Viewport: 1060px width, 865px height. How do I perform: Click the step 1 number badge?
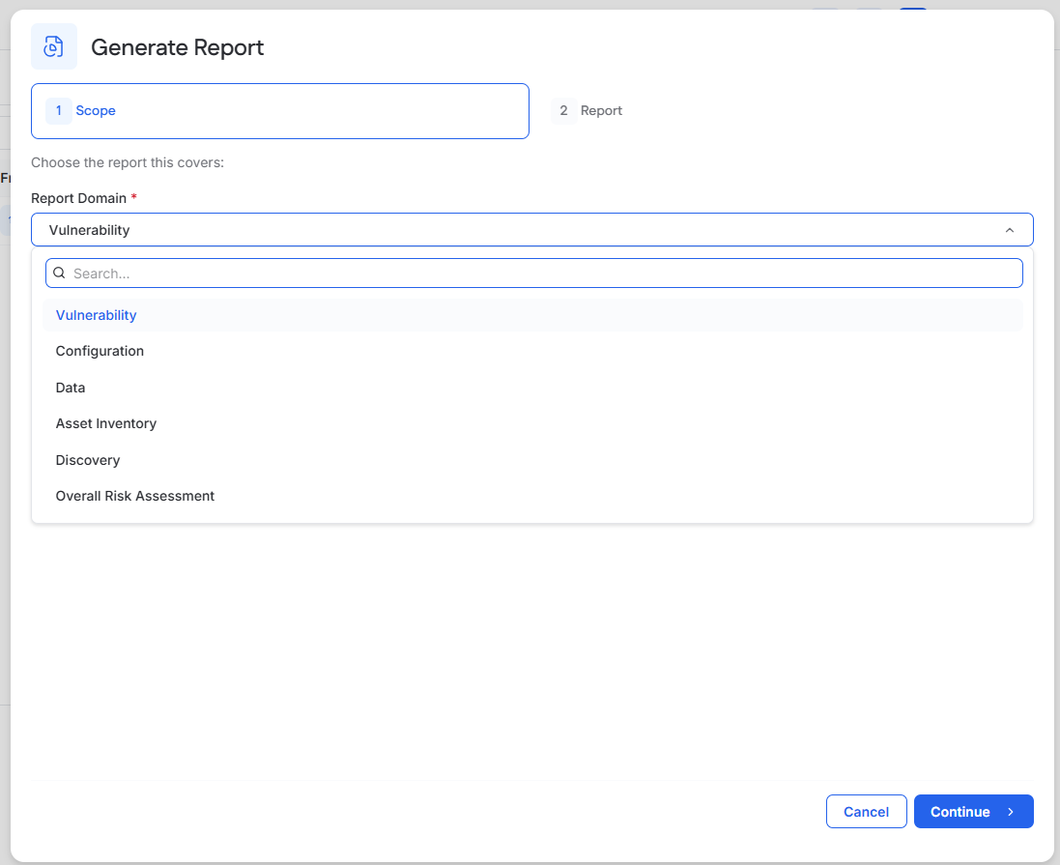[59, 111]
